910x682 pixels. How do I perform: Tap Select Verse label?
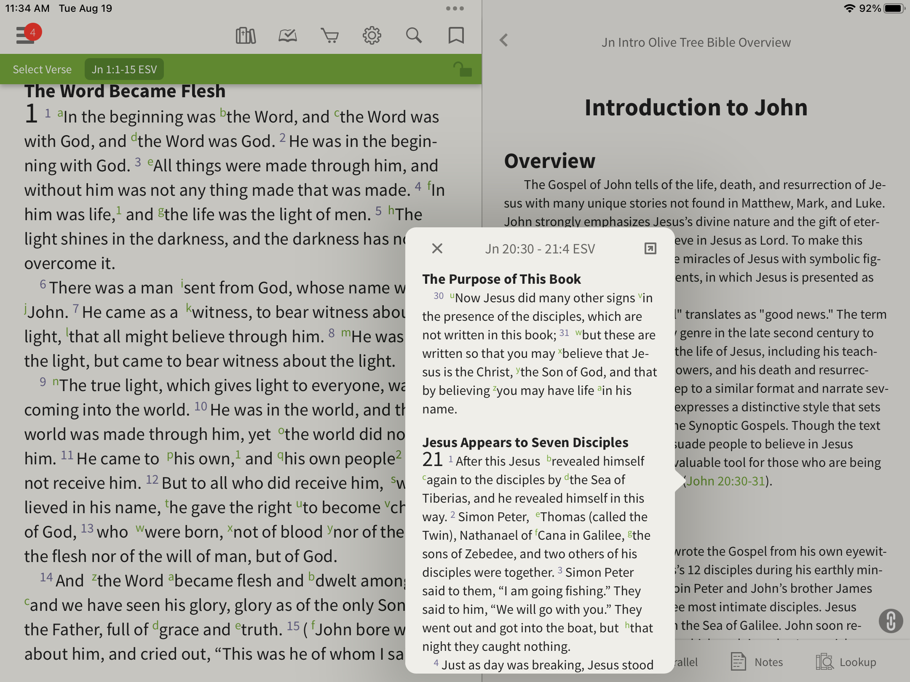(x=42, y=69)
